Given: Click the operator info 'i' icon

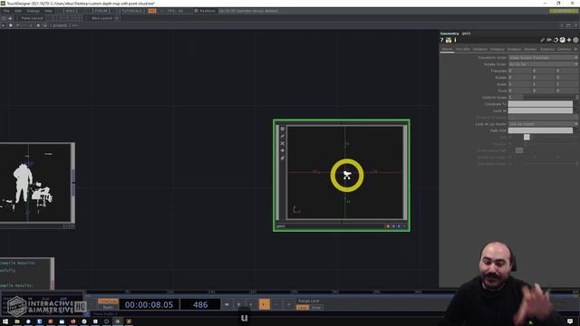Looking at the screenshot, I should click(x=455, y=40).
